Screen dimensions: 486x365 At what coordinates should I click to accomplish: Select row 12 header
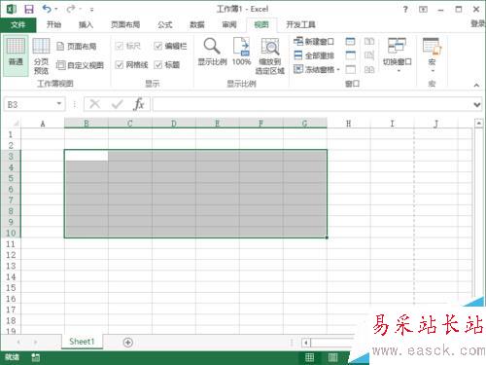[11, 255]
